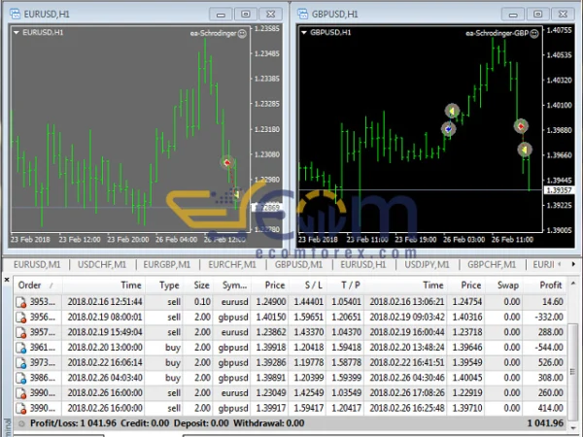The width and height of the screenshot is (583, 437).
Task: Click the EURUSD,H1 window chart icon
Action: [16, 15]
